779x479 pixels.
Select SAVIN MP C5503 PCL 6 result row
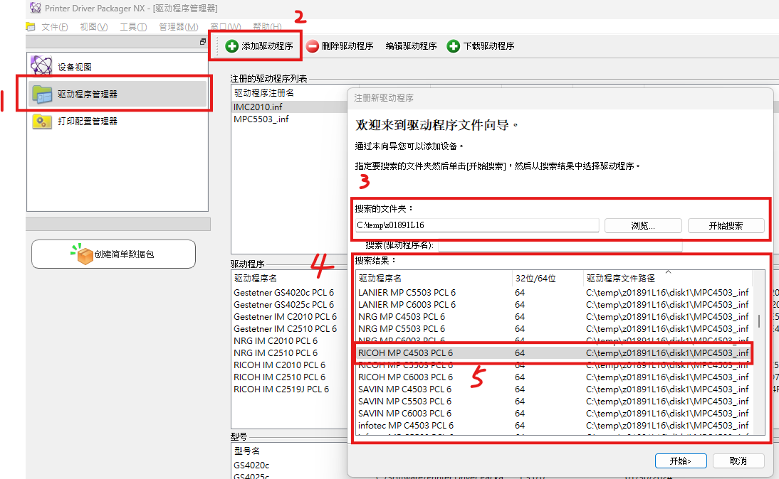click(x=553, y=401)
